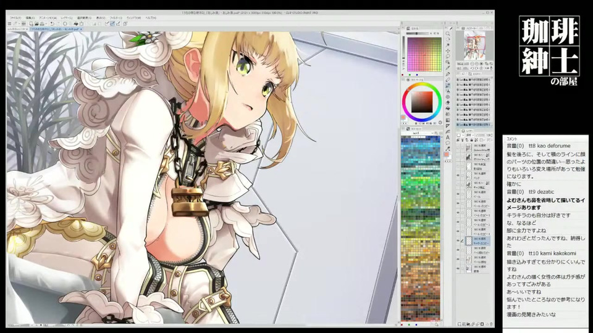Select the highlighted sub tool brush entry
The width and height of the screenshot is (593, 333).
[474, 124]
